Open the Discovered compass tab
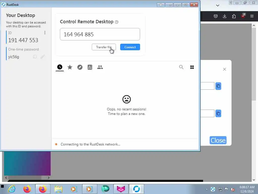The height and width of the screenshot is (194, 258). 80,67
